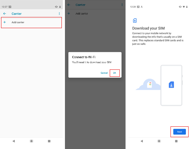191x149 pixels.
Task: Tap back triangle on the Download your SIM screen
Action: 142,141
